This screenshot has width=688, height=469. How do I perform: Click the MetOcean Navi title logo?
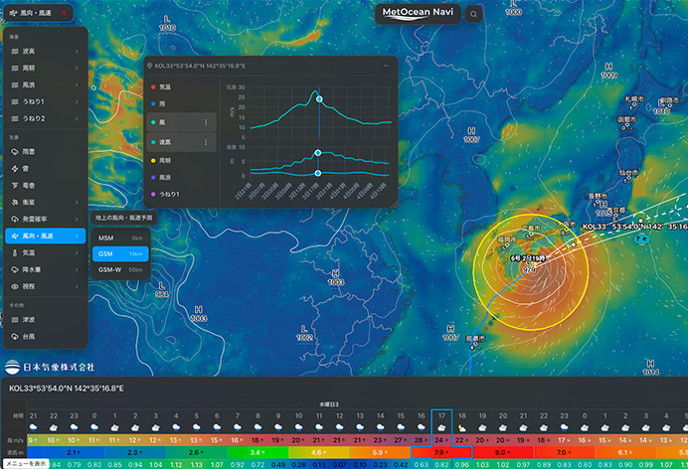418,13
